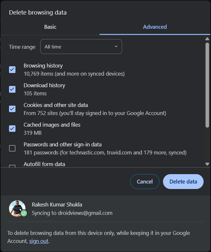The width and height of the screenshot is (211, 252).
Task: Click the Cached images and files label
Action: pyautogui.click(x=52, y=125)
